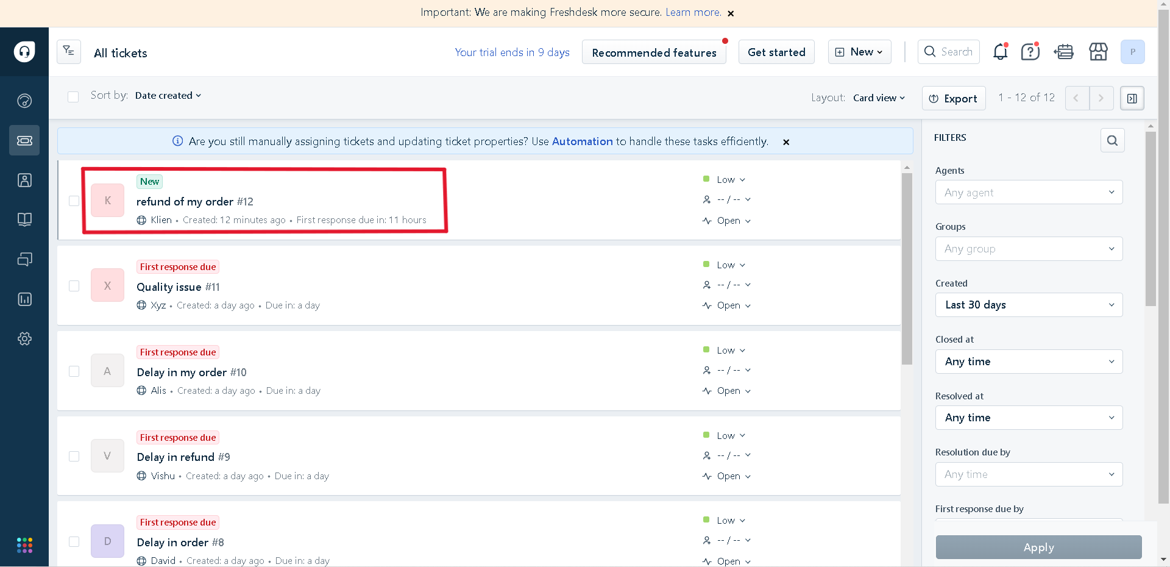Open the Groups Any group dropdown
This screenshot has width=1170, height=567.
tap(1029, 249)
